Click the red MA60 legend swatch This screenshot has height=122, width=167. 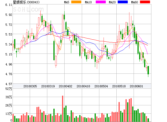(145, 2)
